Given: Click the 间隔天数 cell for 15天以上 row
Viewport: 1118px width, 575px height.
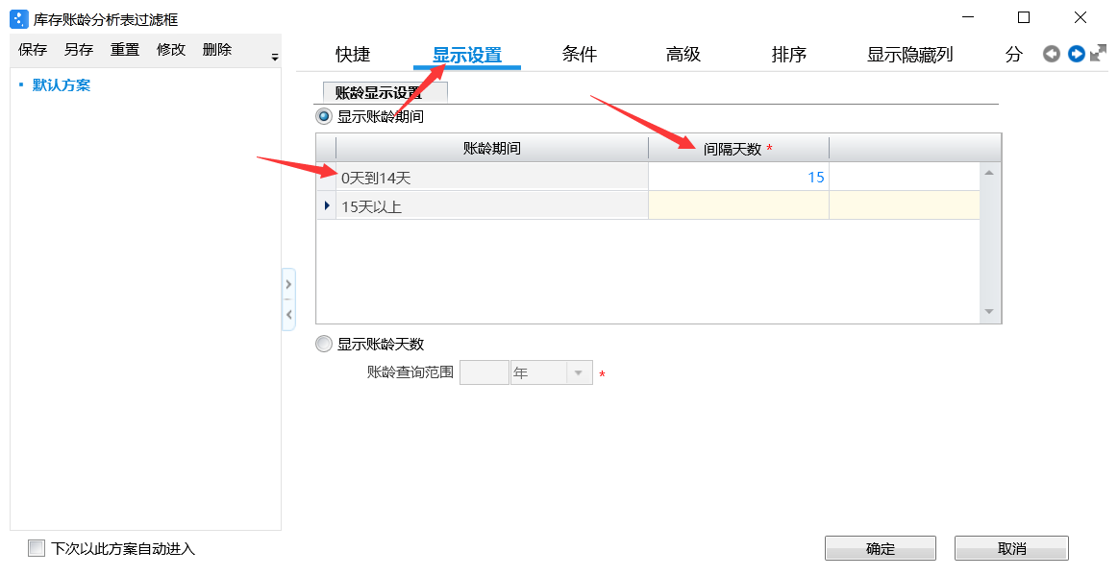Looking at the screenshot, I should coord(737,205).
